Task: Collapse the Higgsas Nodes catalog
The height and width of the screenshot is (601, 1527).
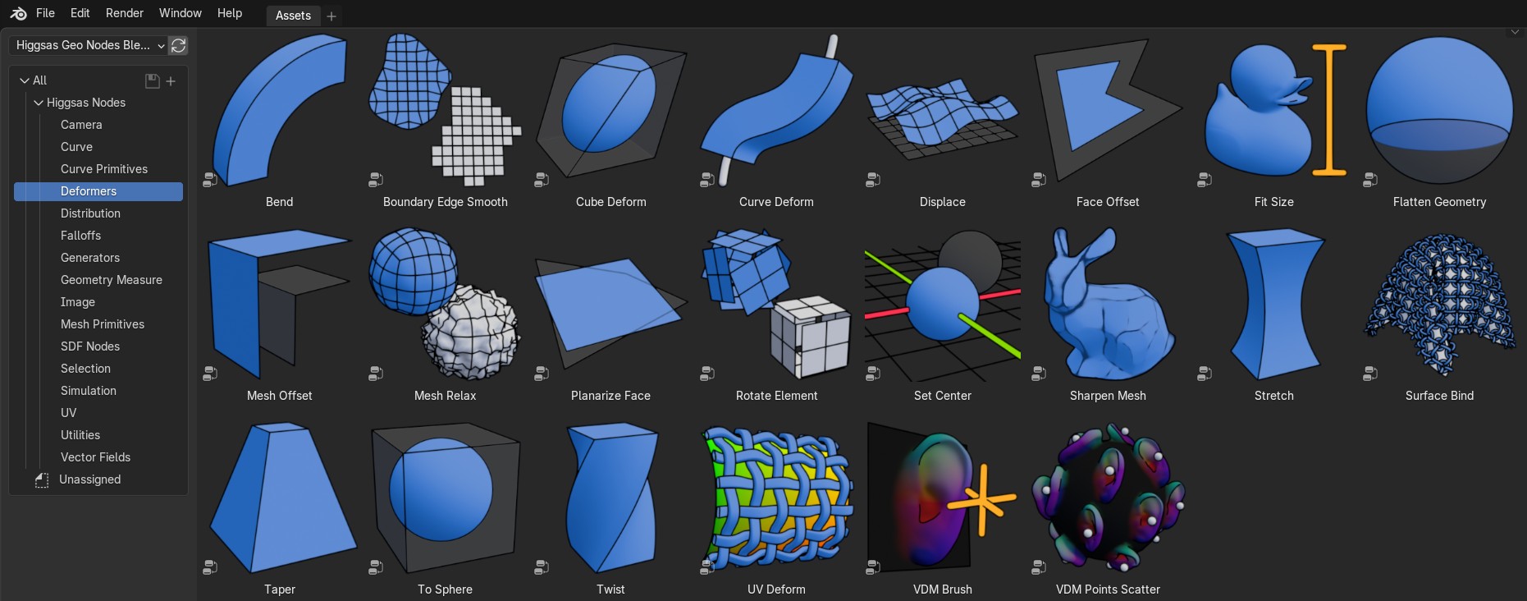Action: tap(38, 103)
